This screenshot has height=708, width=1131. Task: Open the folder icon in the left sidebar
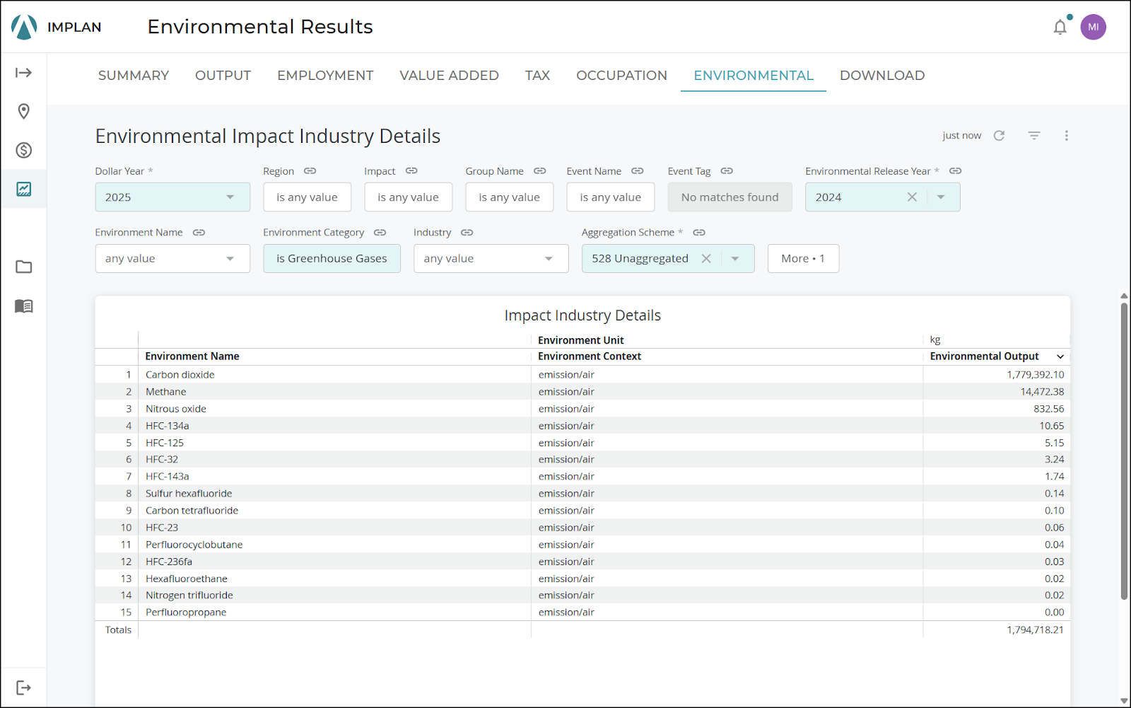click(x=23, y=267)
